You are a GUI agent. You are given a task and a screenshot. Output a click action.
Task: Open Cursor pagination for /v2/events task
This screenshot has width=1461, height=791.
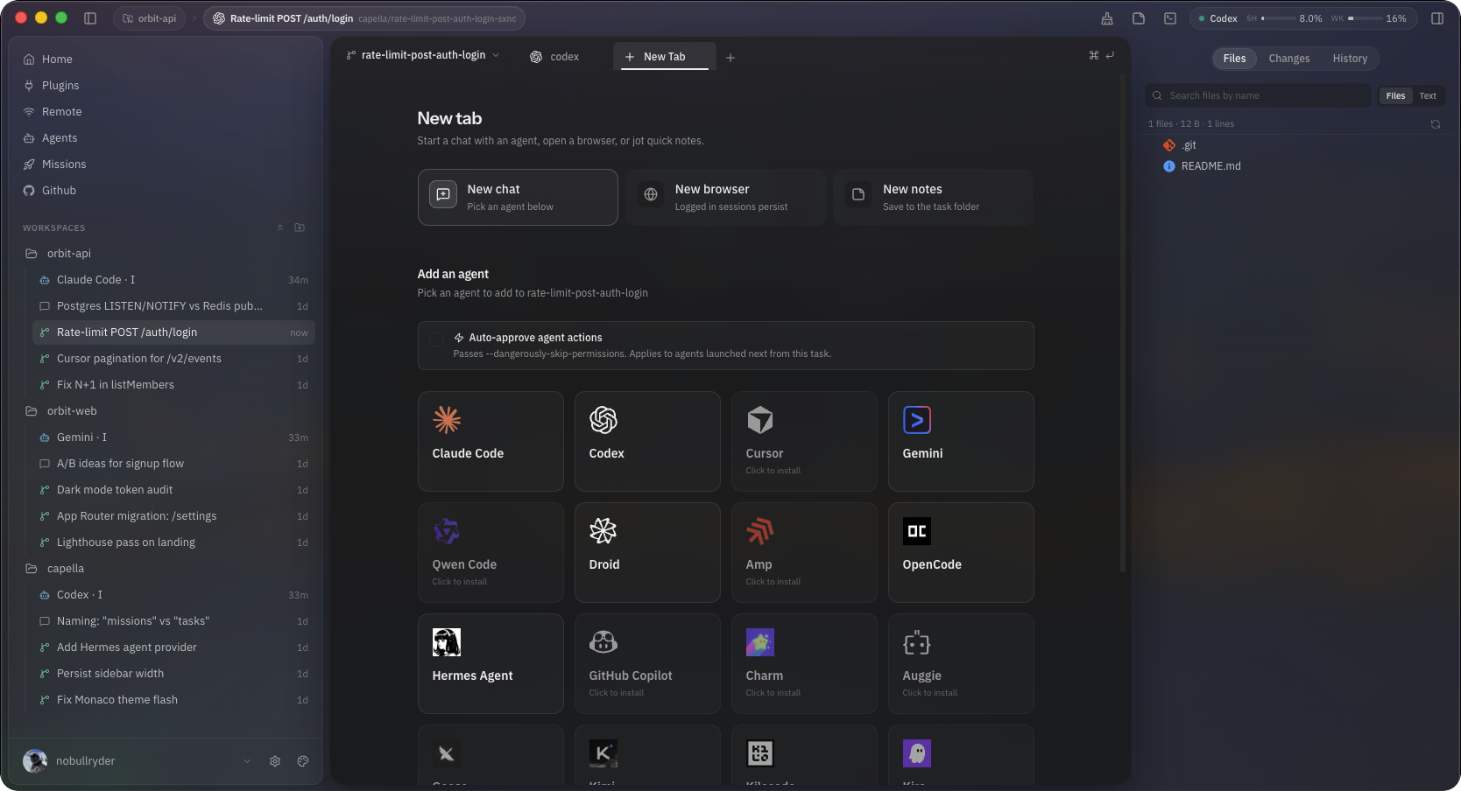tap(173, 359)
